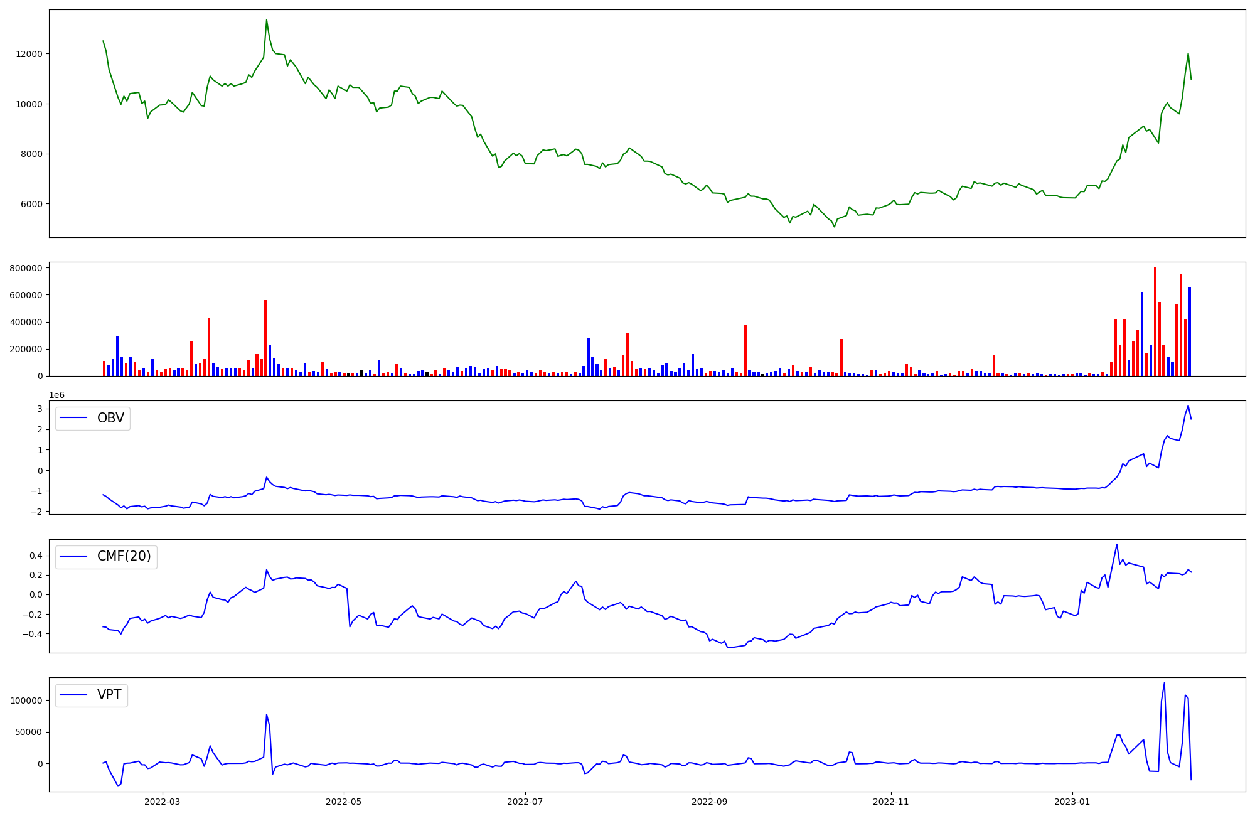1255x816 pixels.
Task: Click the highest spike on the VPT line
Action: point(1165,684)
